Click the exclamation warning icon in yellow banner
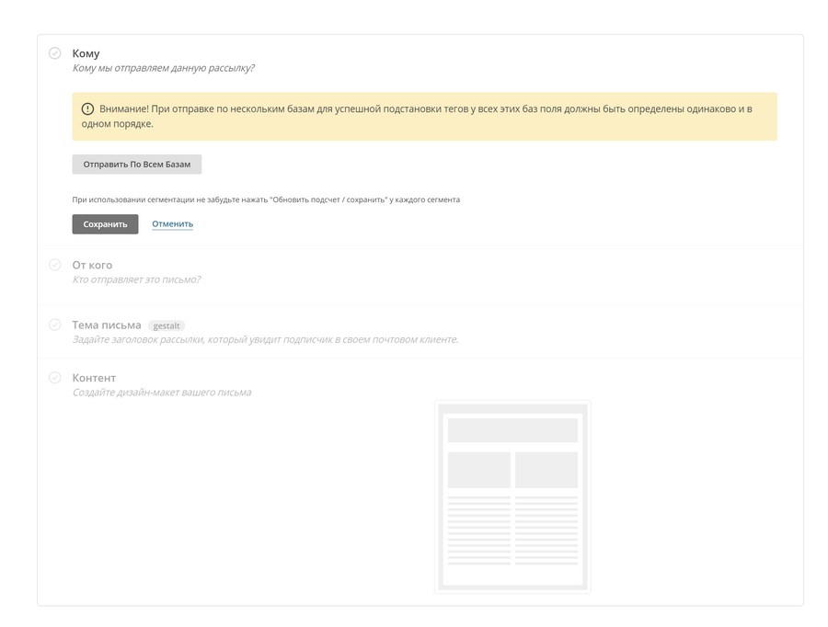The height and width of the screenshot is (627, 828). pyautogui.click(x=87, y=109)
